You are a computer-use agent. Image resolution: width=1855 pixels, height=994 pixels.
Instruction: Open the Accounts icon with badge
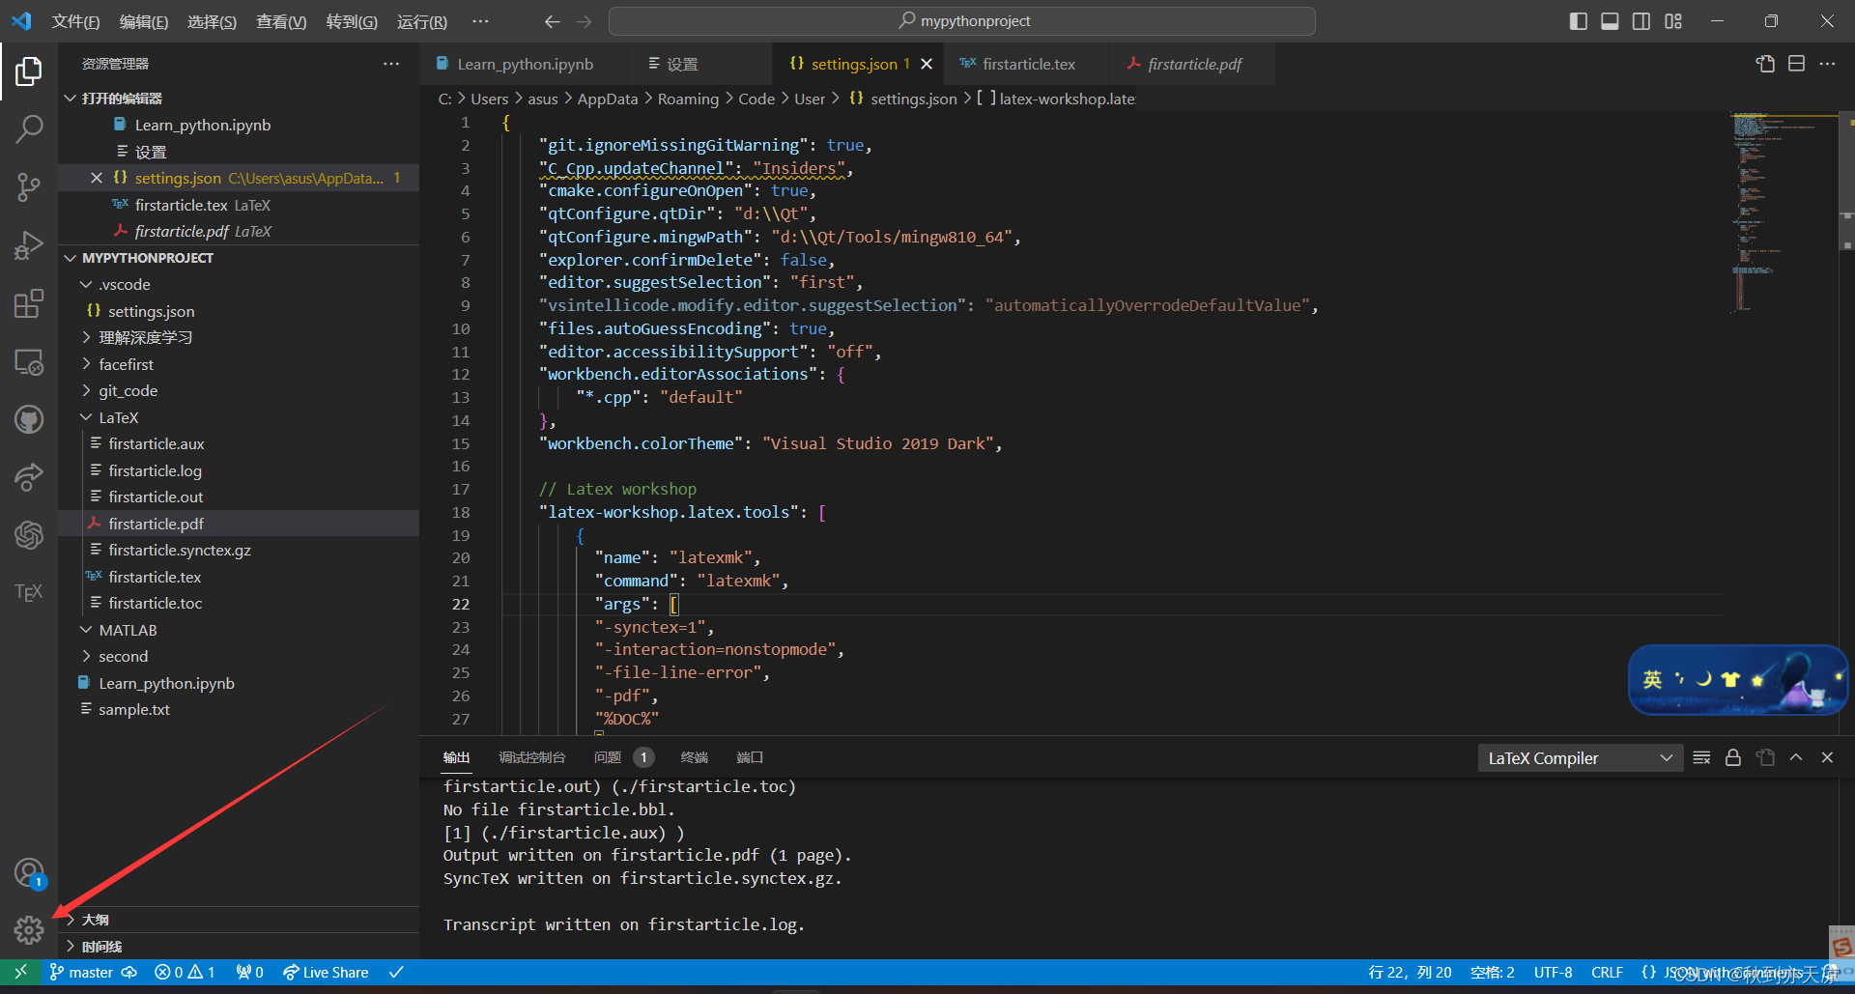pyautogui.click(x=29, y=873)
